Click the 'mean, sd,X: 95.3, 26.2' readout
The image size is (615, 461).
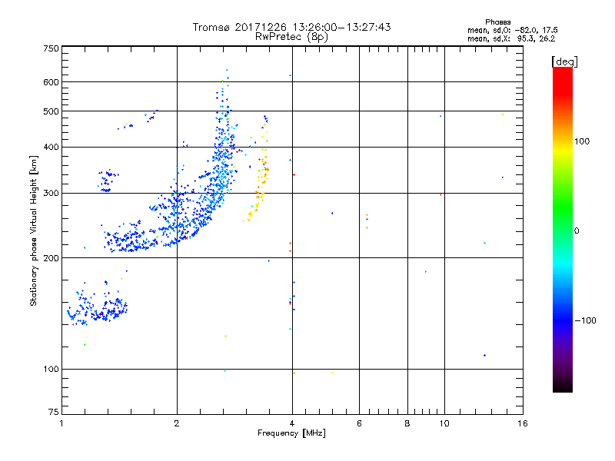(x=511, y=38)
